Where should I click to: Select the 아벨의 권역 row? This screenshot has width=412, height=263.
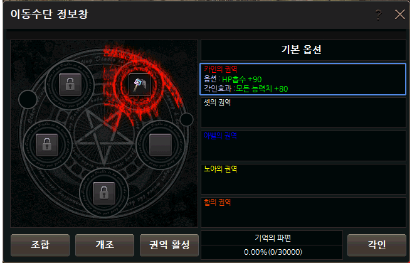click(304, 146)
